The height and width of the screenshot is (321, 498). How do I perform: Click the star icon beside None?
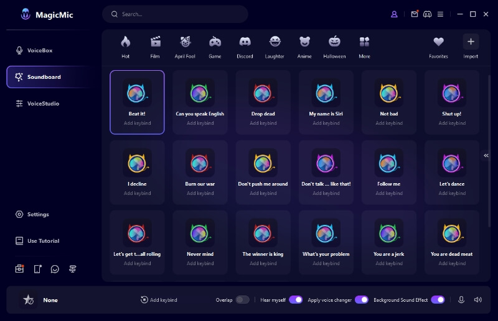(x=28, y=300)
